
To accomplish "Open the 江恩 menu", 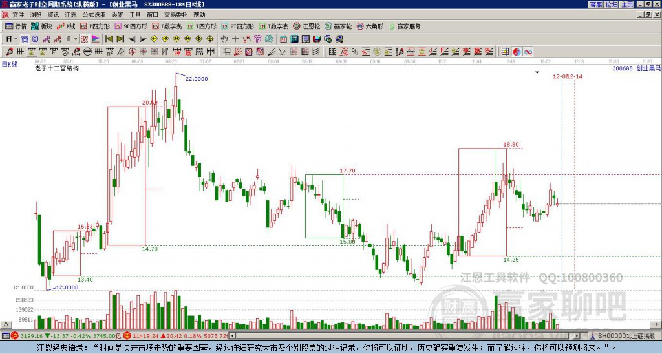I will point(70,15).
